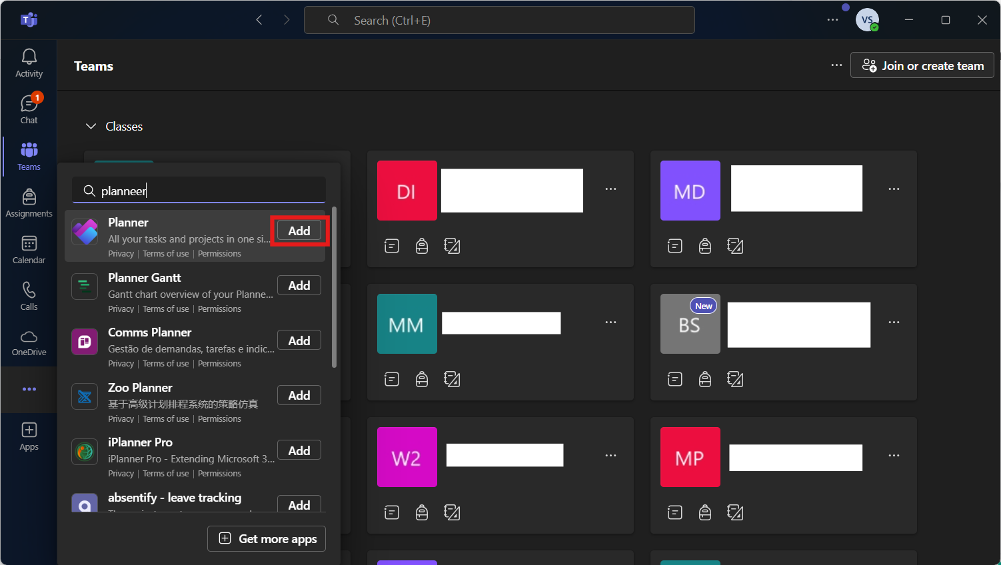Click the planneer search input field
Screen dimensions: 1001x565
[x=199, y=191]
